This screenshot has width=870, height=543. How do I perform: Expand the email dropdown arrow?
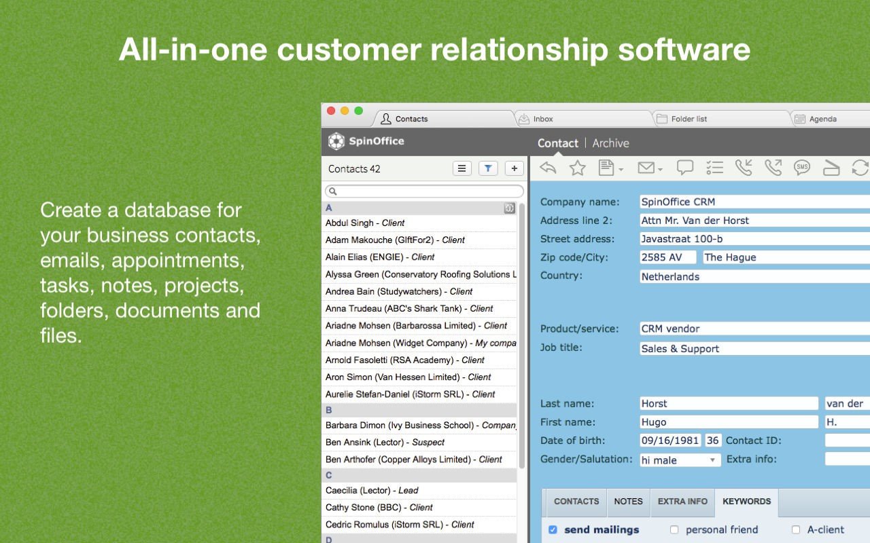tap(661, 170)
